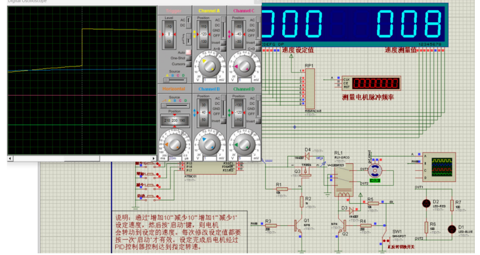Select resistor R5
Image resolution: width=480 pixels, height=255 pixels.
click(373, 203)
